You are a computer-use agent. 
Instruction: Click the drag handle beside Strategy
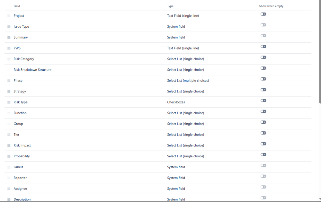click(x=9, y=91)
